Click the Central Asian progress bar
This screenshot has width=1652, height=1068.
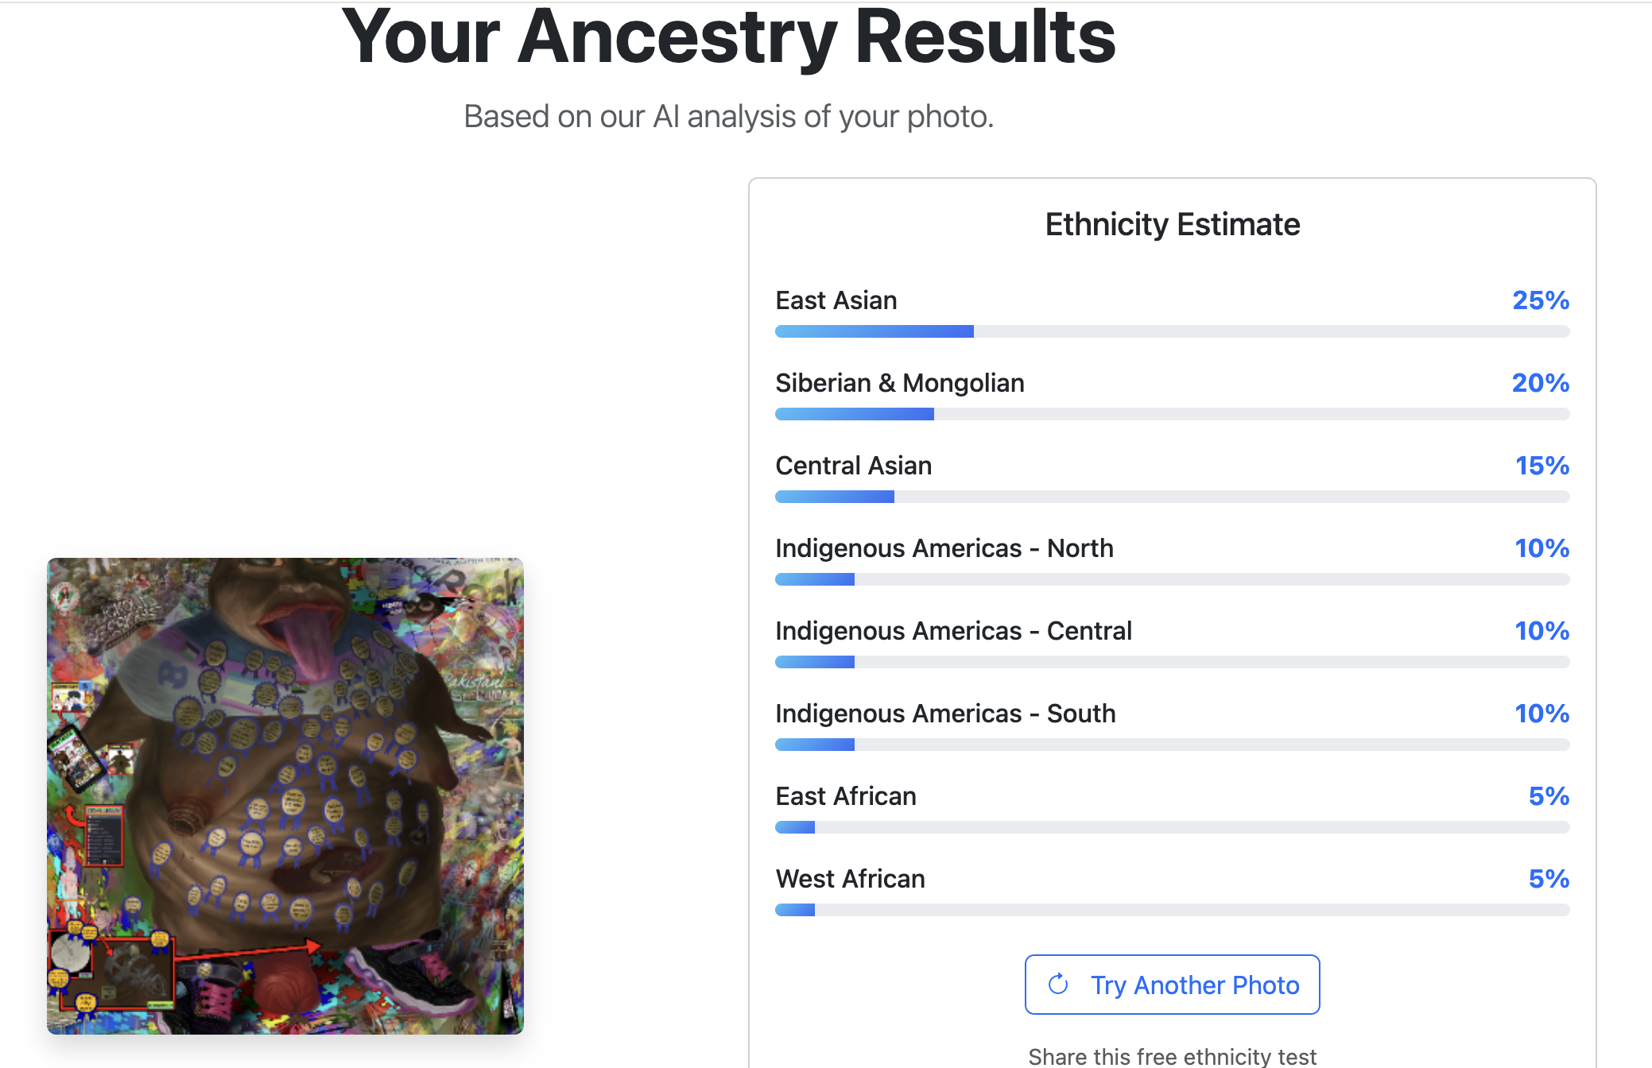click(1172, 497)
